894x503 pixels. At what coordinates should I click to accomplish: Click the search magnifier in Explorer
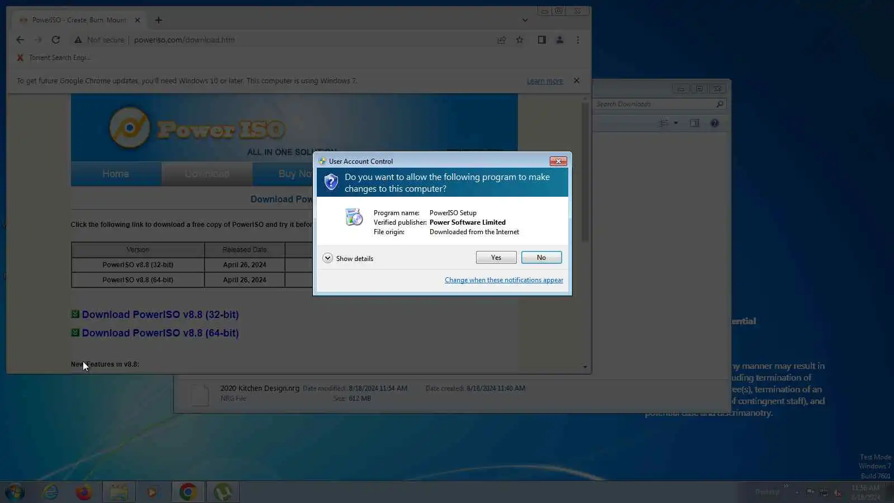[720, 104]
